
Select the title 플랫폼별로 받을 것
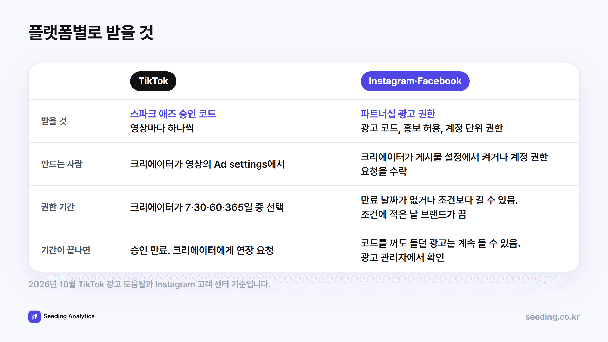click(x=91, y=32)
